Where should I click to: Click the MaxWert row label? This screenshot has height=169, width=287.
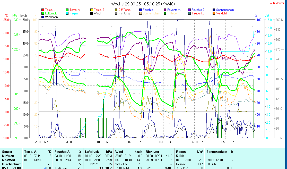tap(8, 160)
